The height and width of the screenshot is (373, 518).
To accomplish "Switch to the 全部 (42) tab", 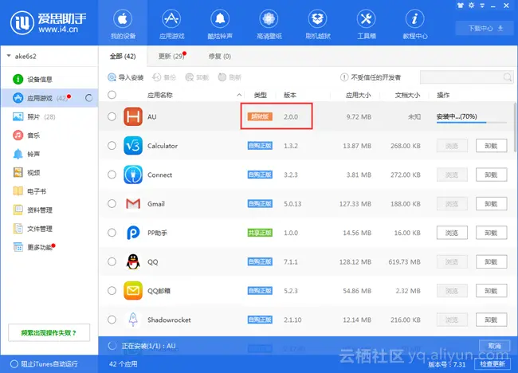I will tap(123, 56).
